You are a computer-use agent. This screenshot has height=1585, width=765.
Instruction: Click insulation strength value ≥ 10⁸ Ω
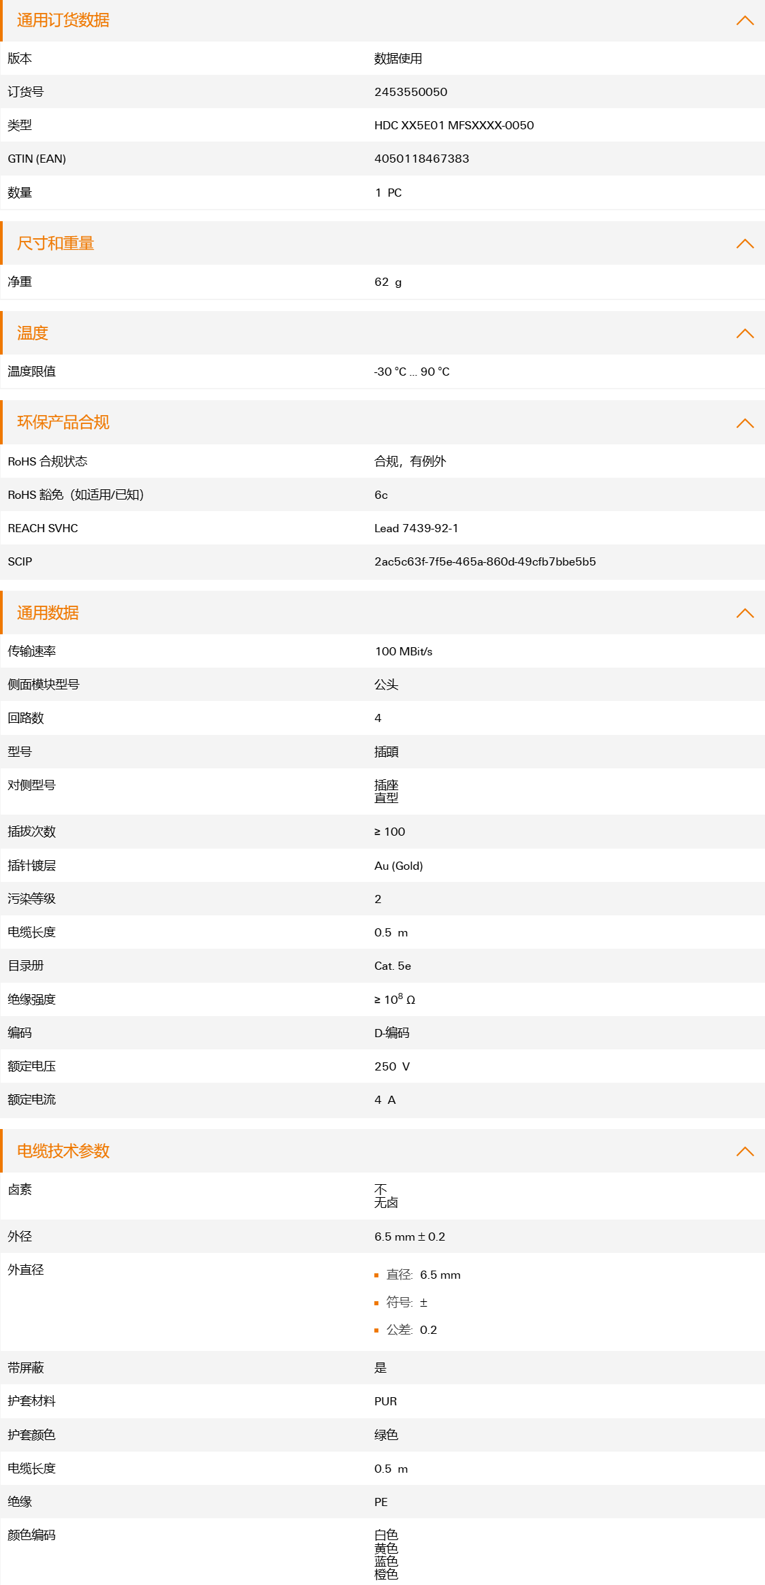point(395,999)
